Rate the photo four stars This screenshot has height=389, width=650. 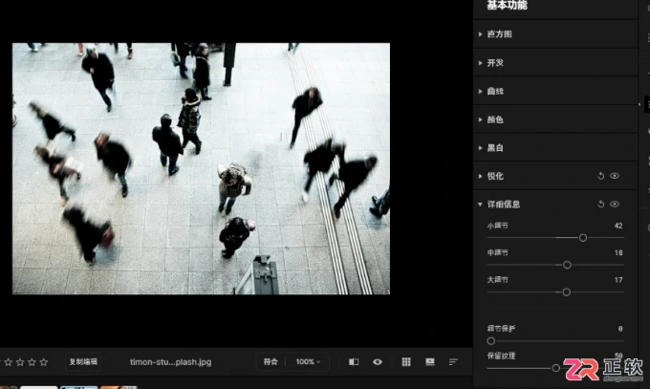click(x=32, y=362)
